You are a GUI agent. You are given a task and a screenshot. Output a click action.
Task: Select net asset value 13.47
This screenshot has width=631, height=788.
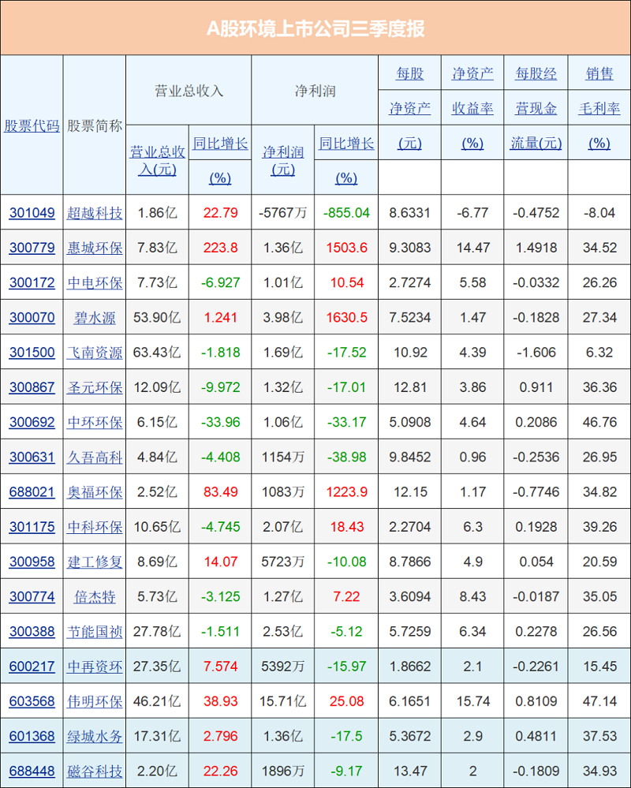(x=410, y=771)
